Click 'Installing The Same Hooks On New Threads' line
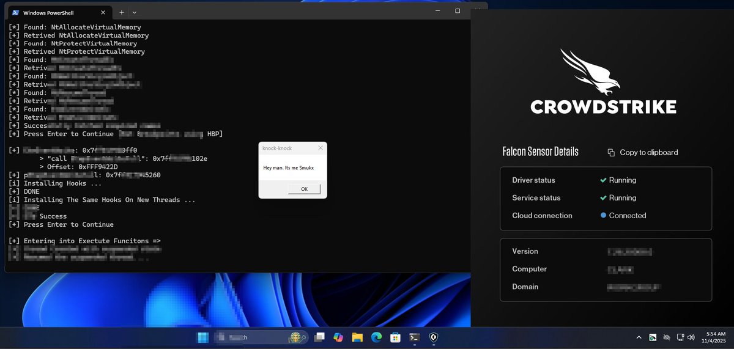This screenshot has height=349, width=734. [x=102, y=200]
